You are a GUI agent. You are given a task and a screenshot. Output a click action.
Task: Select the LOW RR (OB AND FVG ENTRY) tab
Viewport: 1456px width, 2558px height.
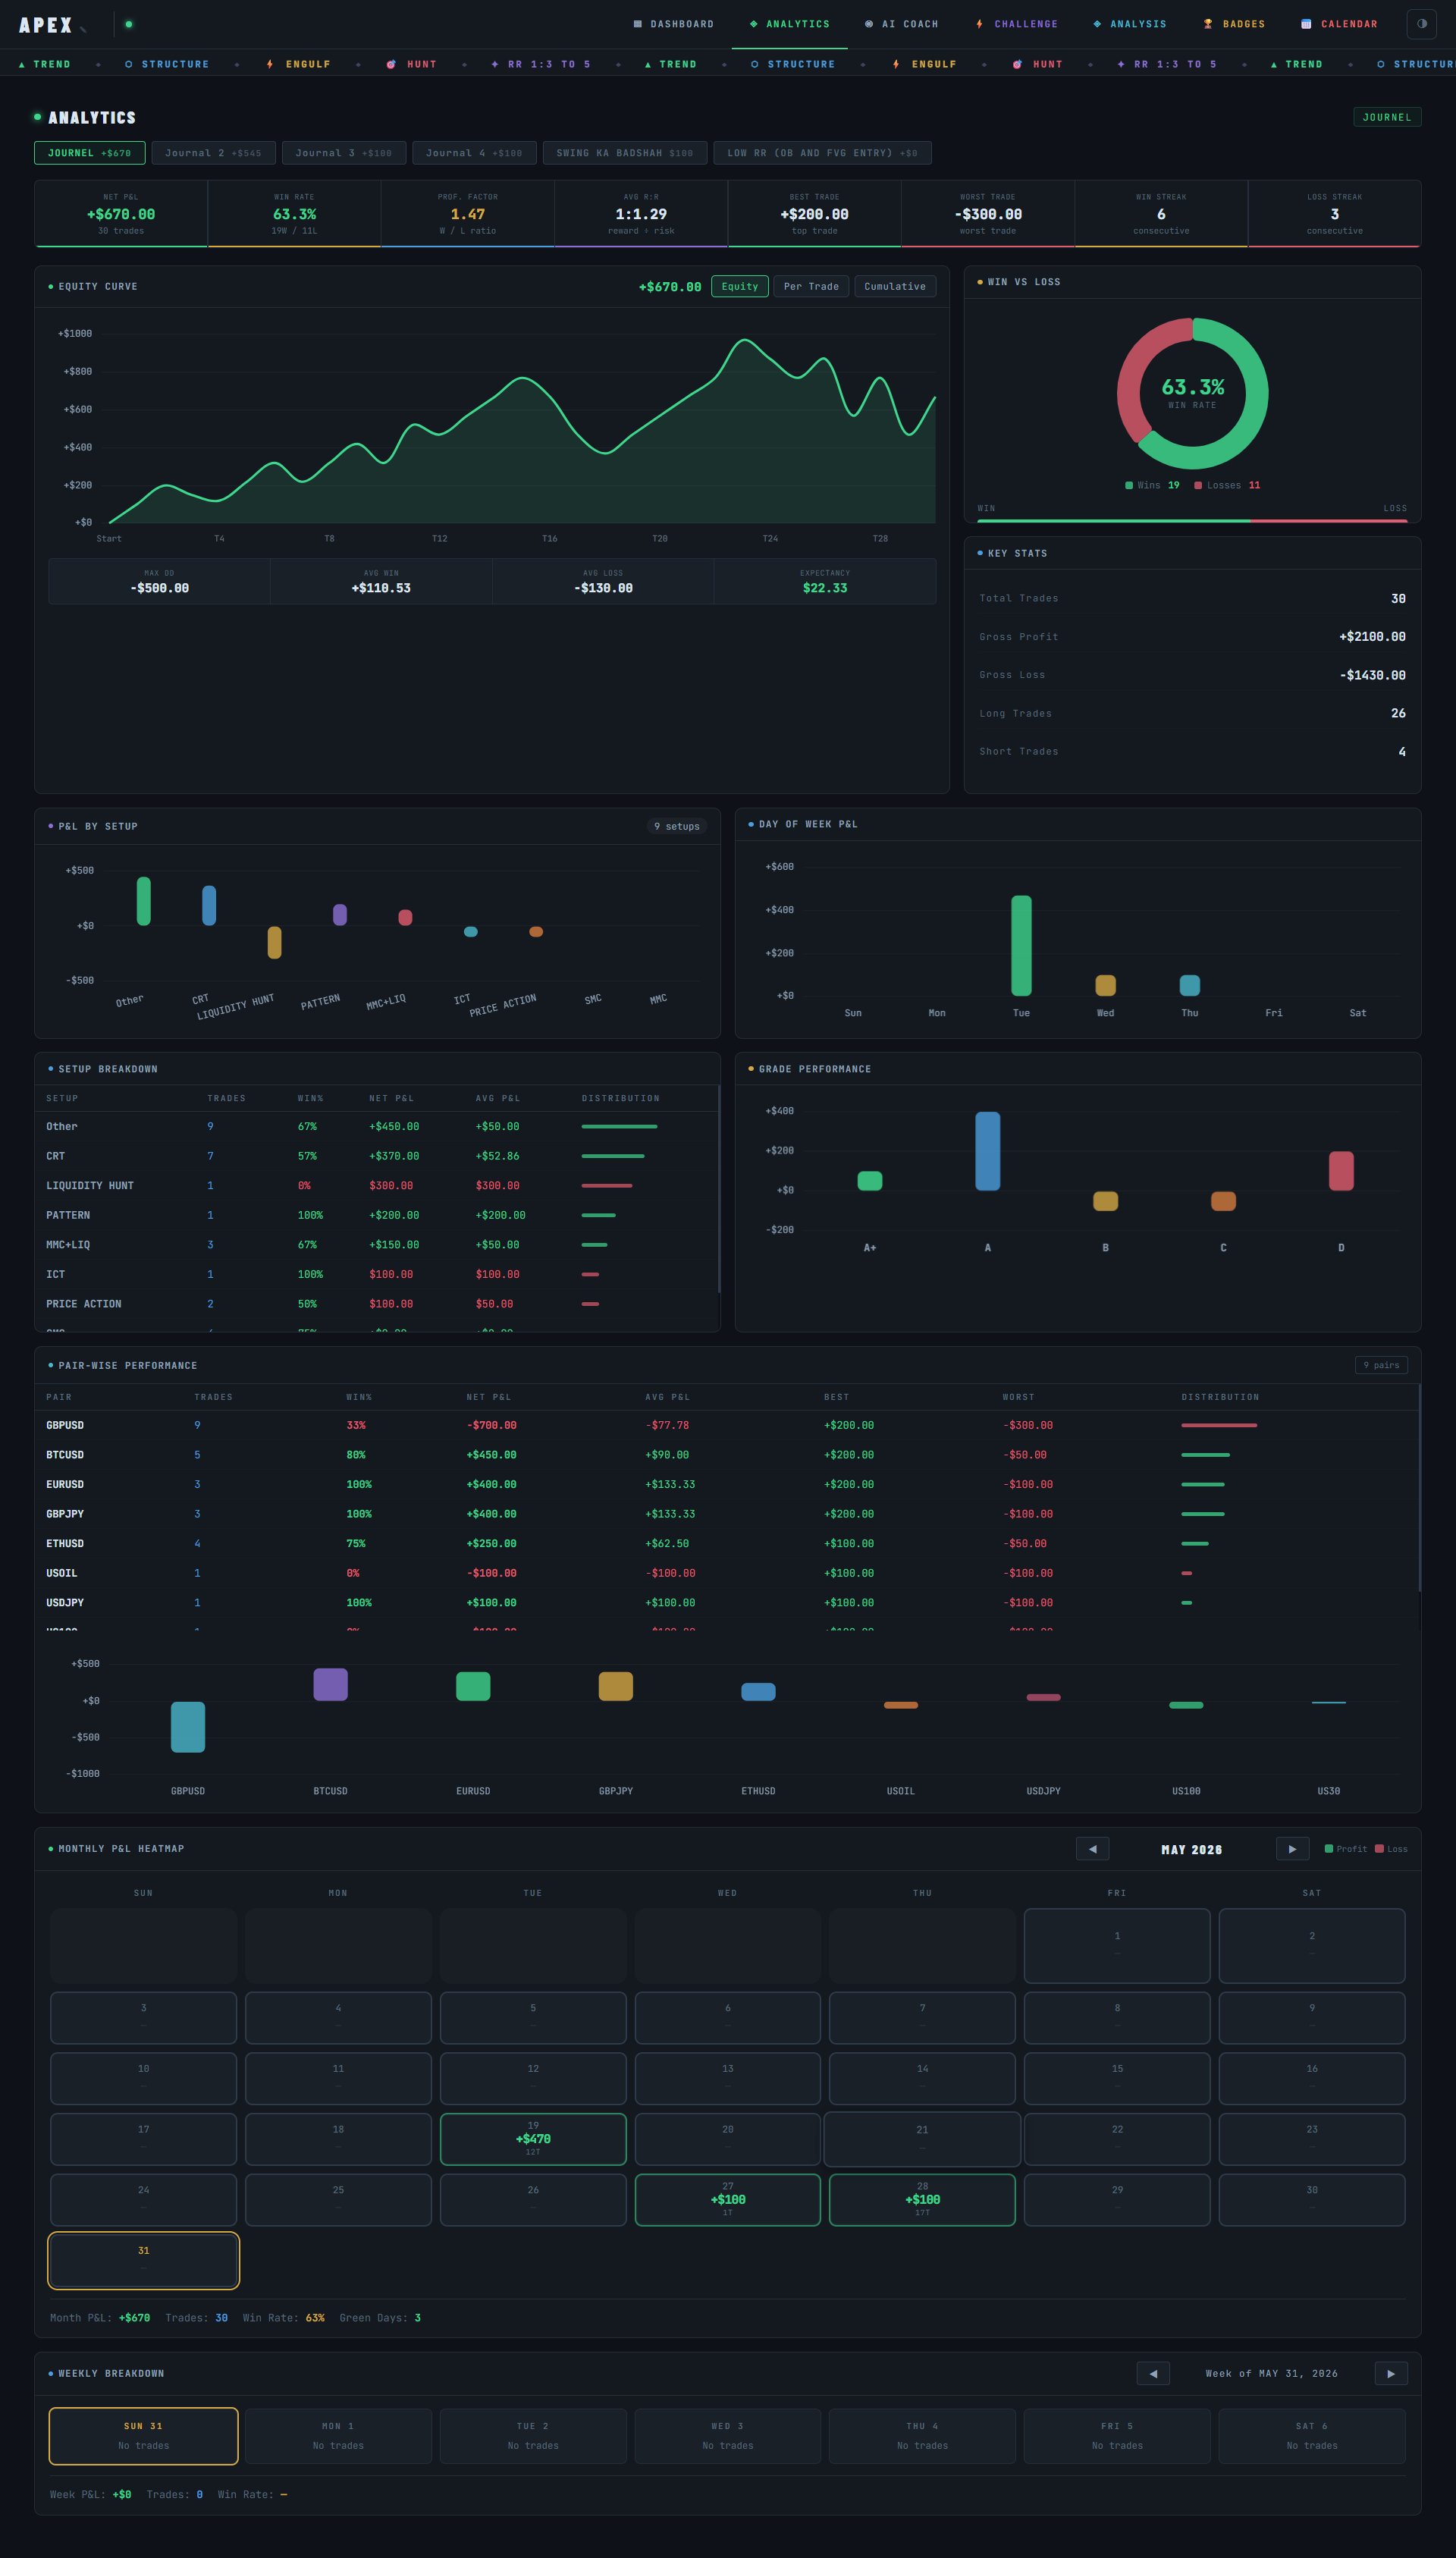[x=822, y=153]
